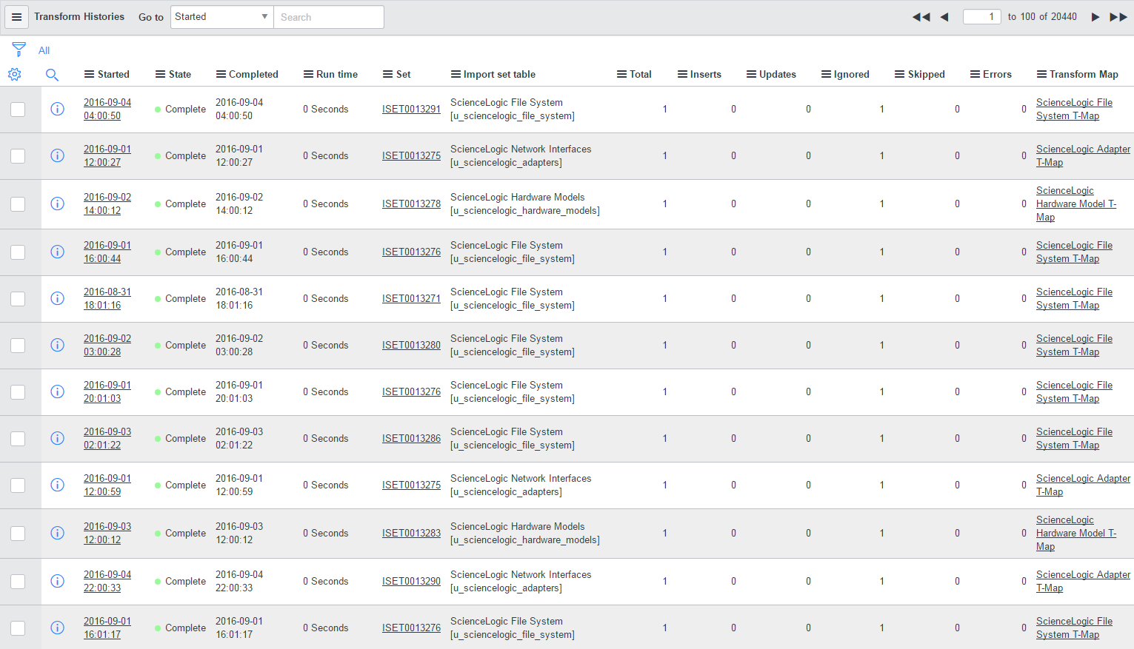Preview record info for ISET0013291 row
The image size is (1134, 649).
pos(57,109)
